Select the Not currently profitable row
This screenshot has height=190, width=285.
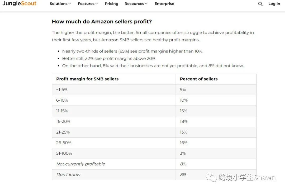click(x=154, y=164)
